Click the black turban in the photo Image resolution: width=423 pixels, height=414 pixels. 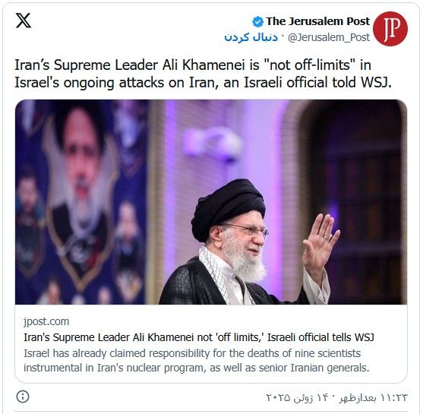click(229, 208)
